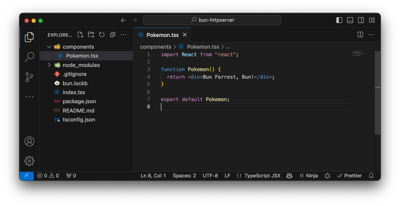This screenshot has height=206, width=400.
Task: Change end of line sequence LF
Action: point(227,176)
